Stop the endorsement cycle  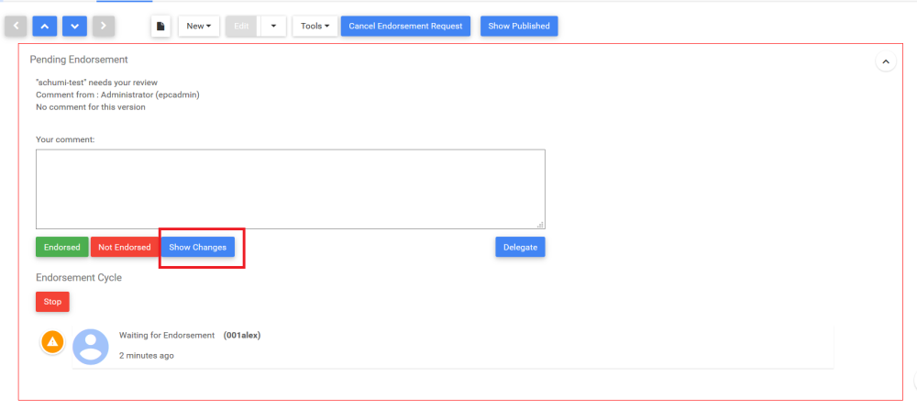point(52,301)
